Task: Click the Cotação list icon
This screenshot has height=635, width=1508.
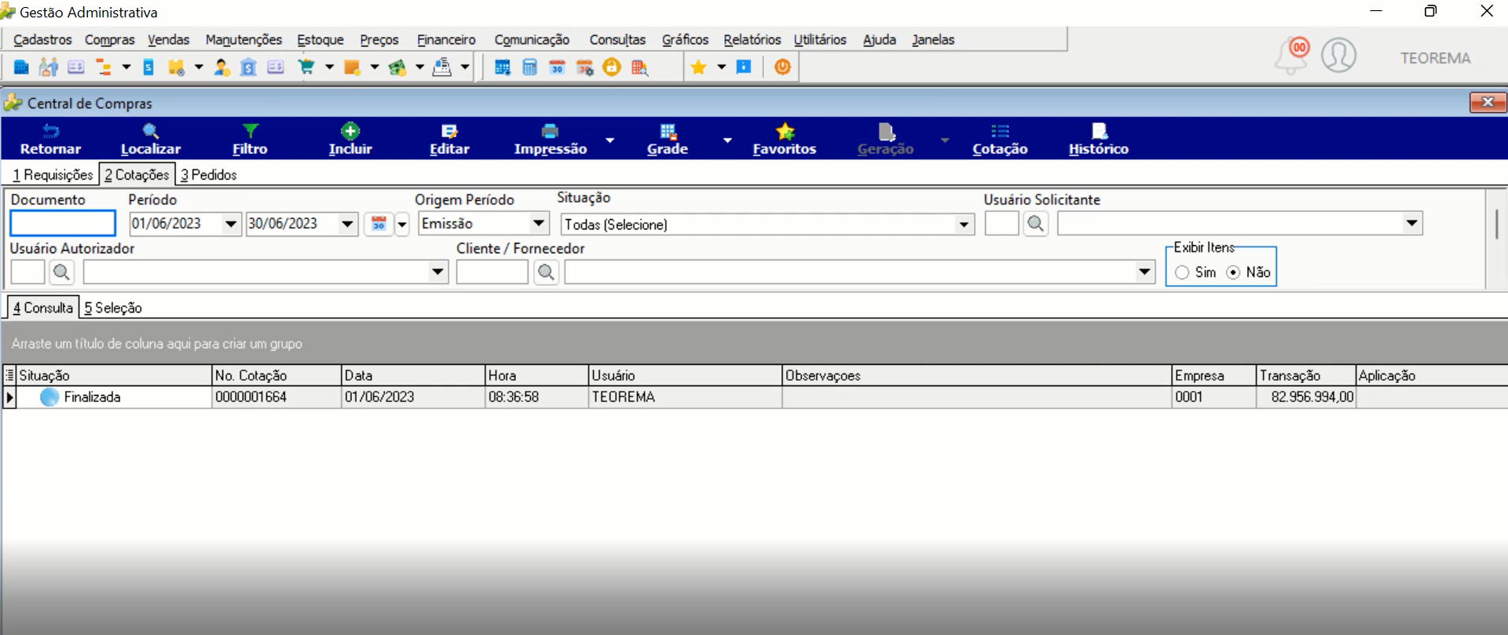Action: pos(1000,131)
